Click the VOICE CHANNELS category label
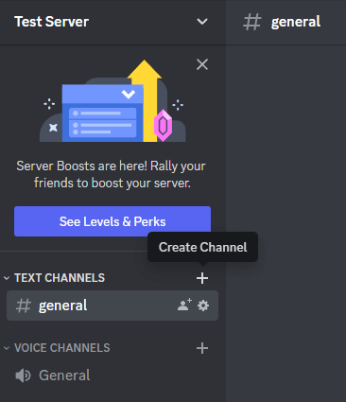Screen dimensions: 346x402 (x=62, y=348)
